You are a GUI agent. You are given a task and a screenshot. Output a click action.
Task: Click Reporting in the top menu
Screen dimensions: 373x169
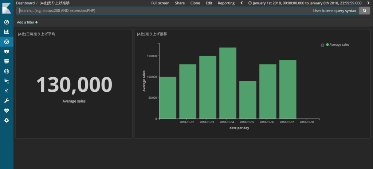point(226,3)
